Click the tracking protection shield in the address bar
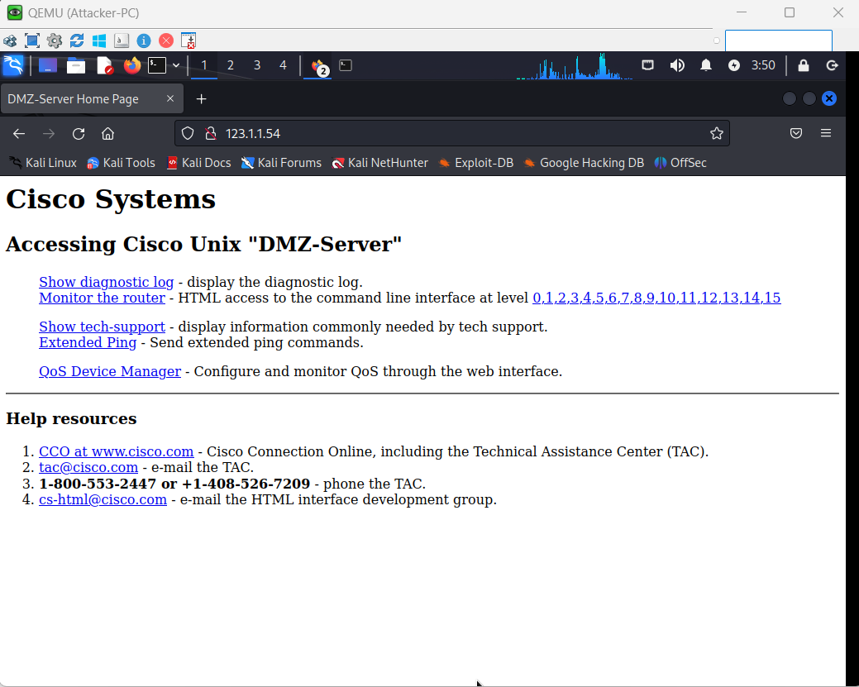859x687 pixels. 188,133
